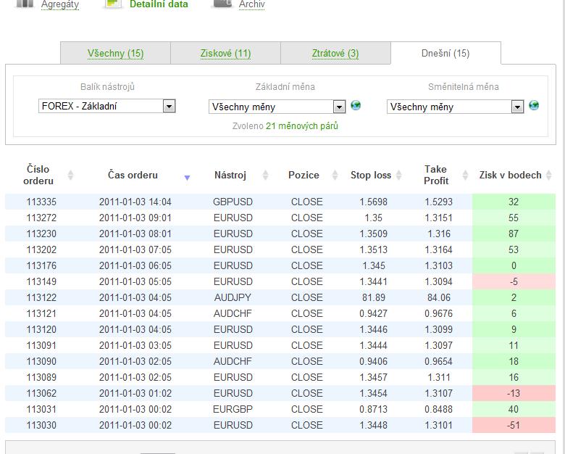This screenshot has width=565, height=454.
Task: Click the profit value 87
Action: click(x=514, y=234)
